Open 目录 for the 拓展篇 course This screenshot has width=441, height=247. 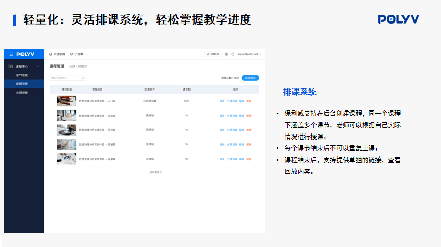[222, 145]
